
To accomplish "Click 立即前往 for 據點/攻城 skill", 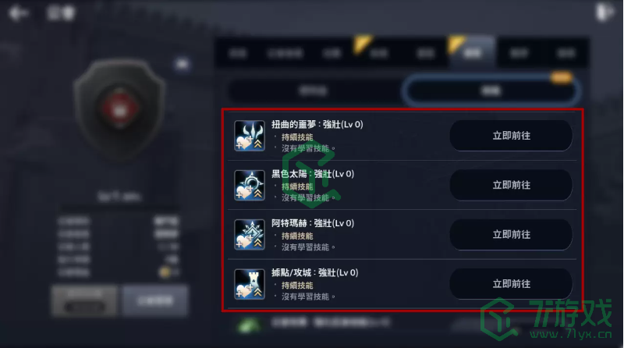I will coord(511,284).
